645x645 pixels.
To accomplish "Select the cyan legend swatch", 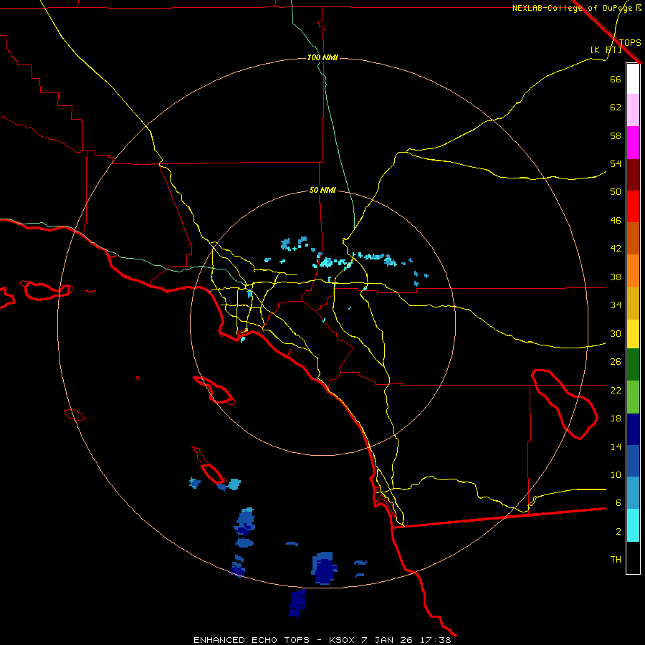I will click(633, 525).
